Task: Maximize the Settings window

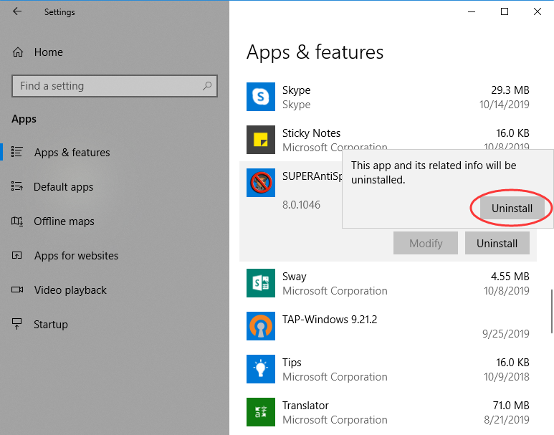Action: 505,11
